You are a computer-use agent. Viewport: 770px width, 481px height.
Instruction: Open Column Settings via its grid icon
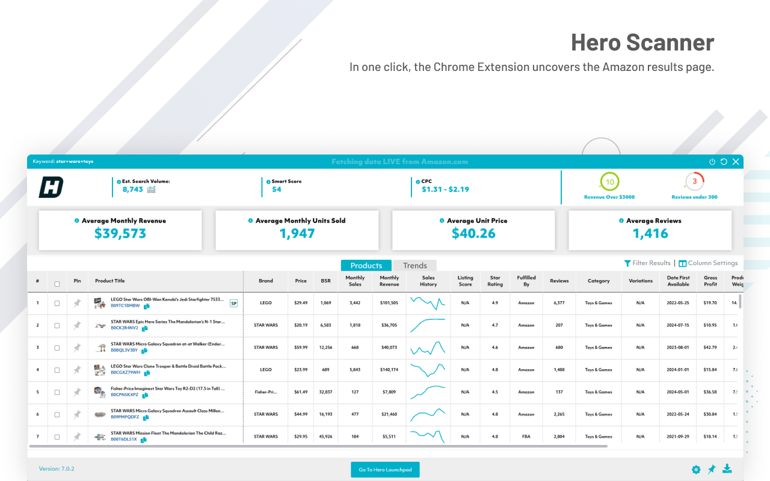coord(683,263)
